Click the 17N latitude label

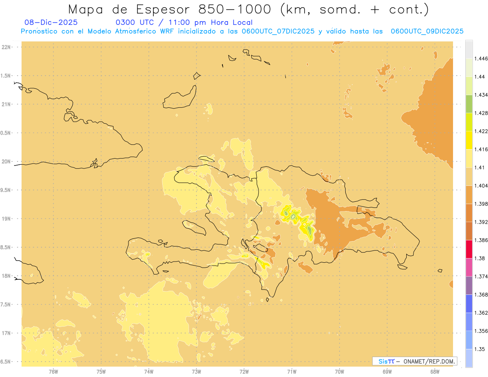click(x=6, y=333)
